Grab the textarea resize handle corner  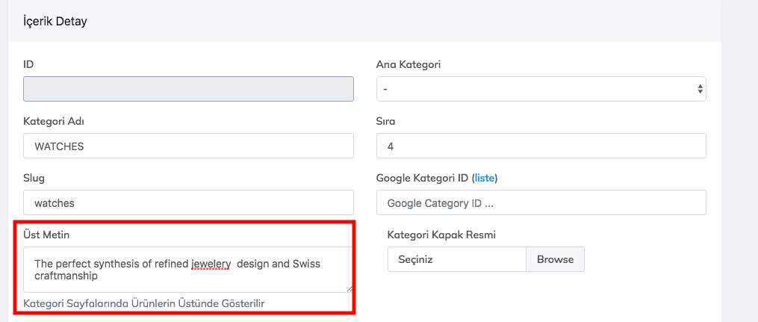tap(349, 288)
